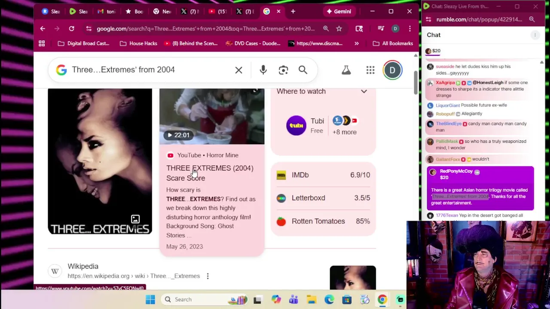This screenshot has width=550, height=309.
Task: Collapse the Where to watch section
Action: point(364,91)
